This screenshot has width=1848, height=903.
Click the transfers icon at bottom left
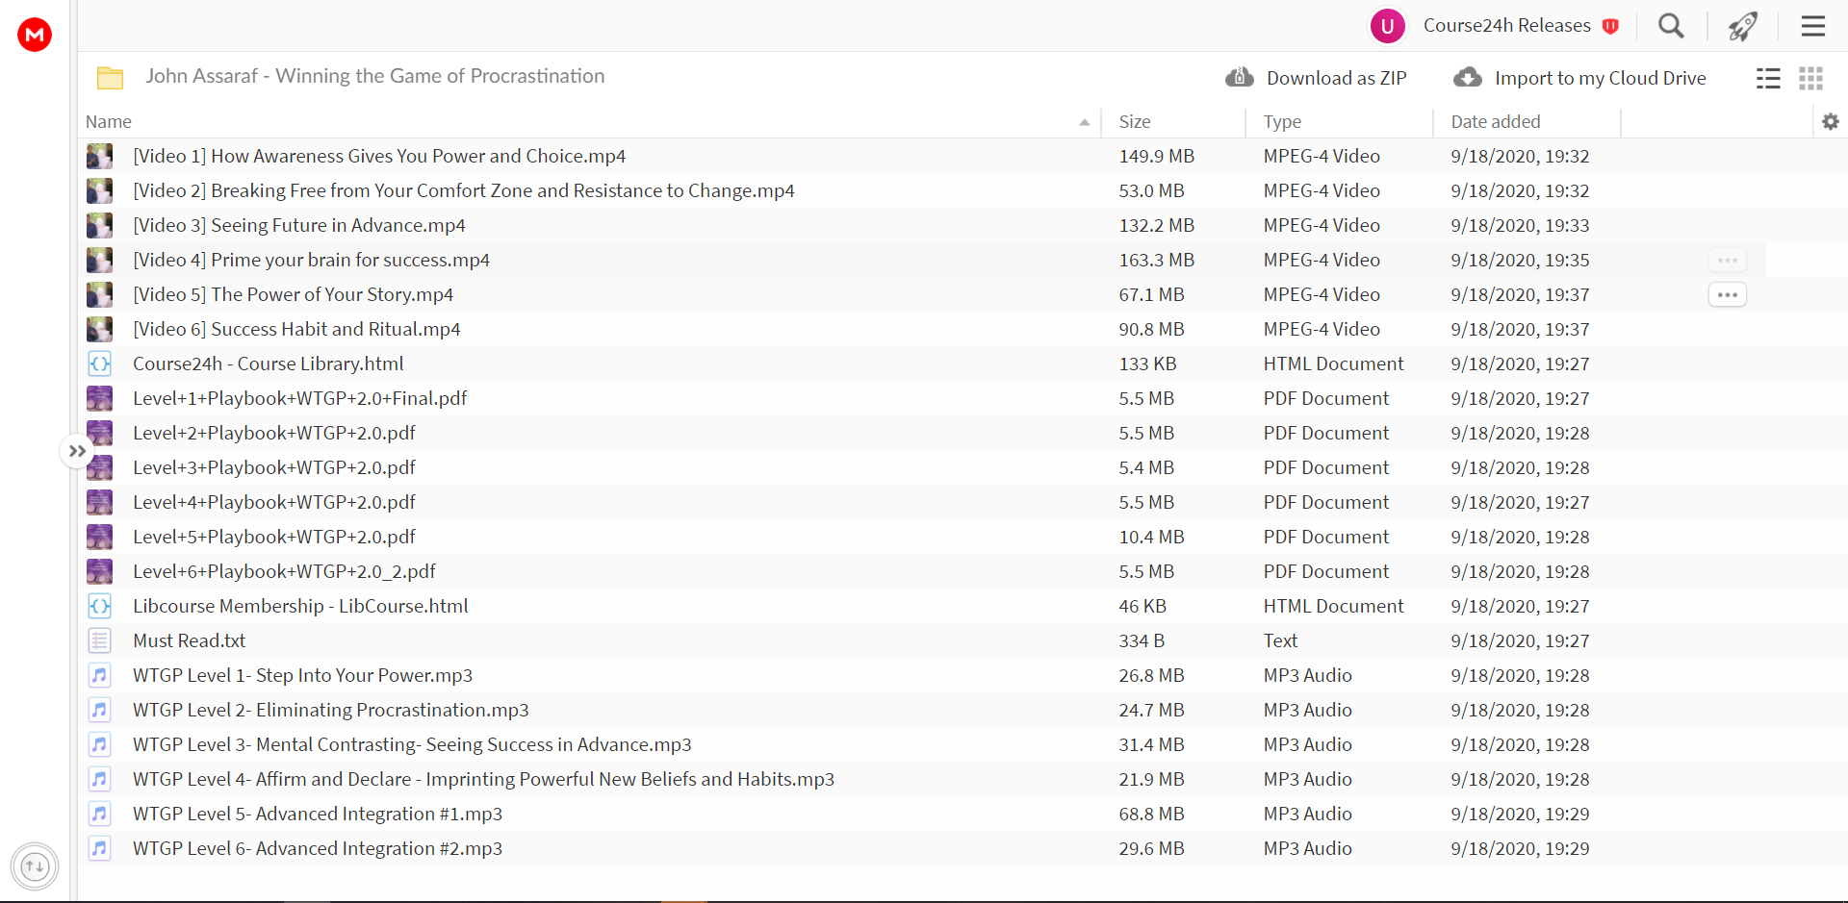pos(35,866)
